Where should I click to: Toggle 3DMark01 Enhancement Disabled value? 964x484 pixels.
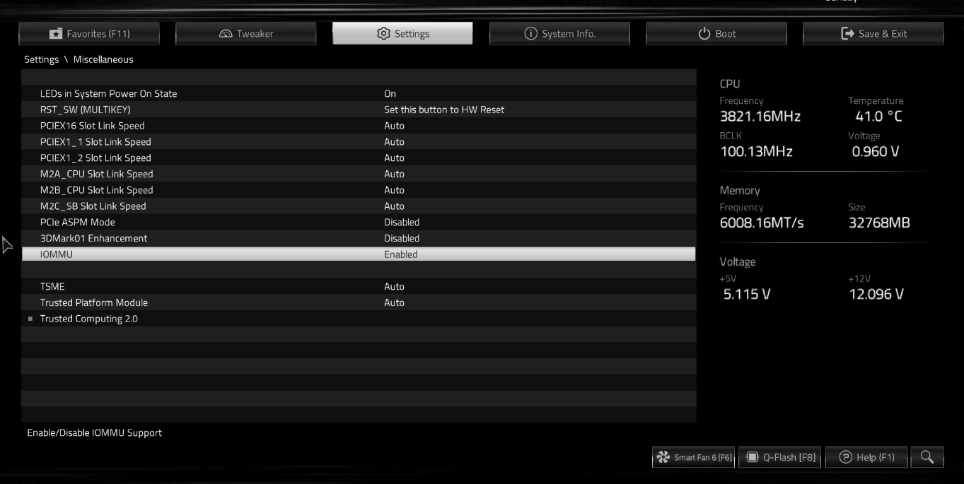point(402,239)
